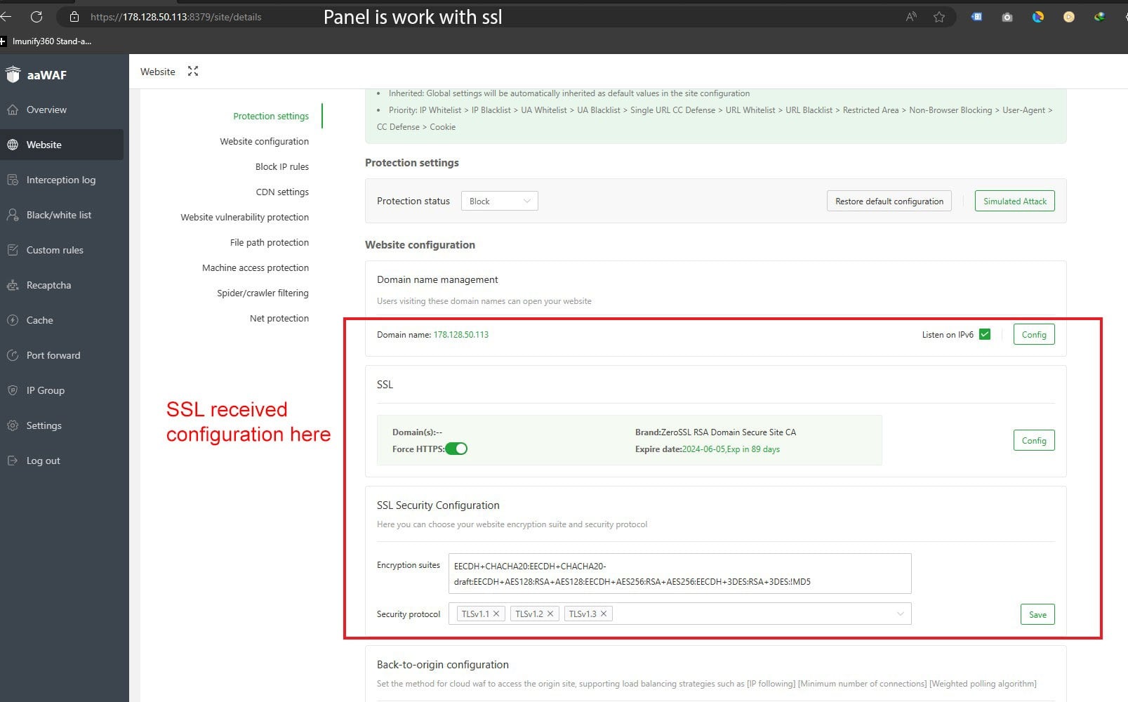
Task: Select the Recaptcha sidebar icon
Action: (x=14, y=285)
